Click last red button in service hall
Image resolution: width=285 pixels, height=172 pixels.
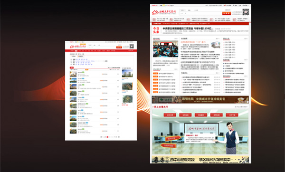pyautogui.click(x=232, y=115)
